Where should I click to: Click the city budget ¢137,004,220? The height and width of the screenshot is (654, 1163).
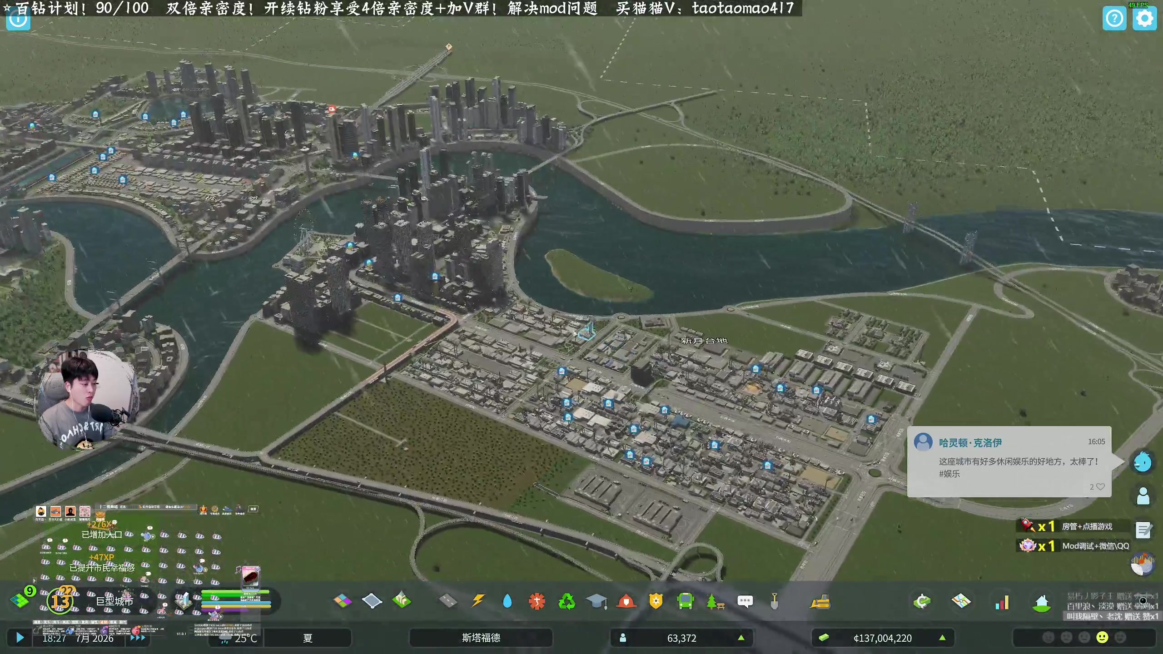[x=882, y=638]
